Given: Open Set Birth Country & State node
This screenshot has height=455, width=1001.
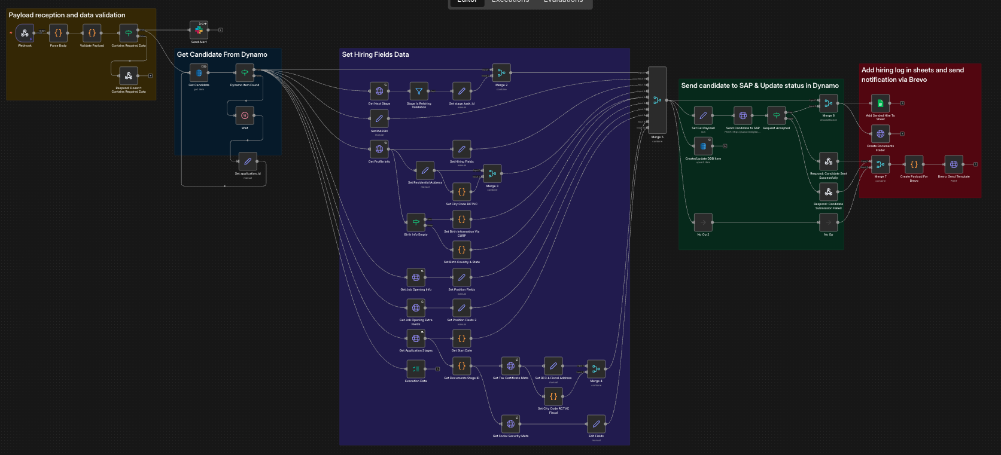Looking at the screenshot, I should click(x=461, y=250).
